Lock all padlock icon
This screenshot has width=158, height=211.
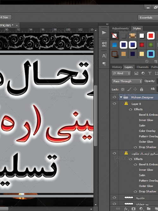click(142, 89)
